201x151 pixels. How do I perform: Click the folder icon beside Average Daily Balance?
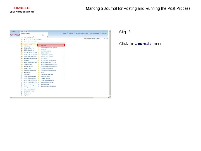click(39, 57)
